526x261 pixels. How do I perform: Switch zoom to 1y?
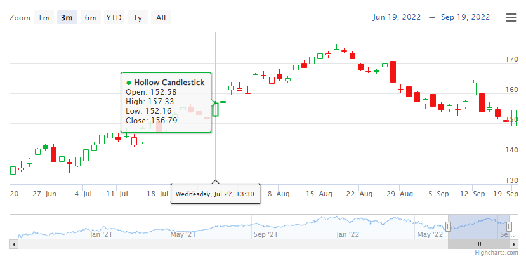coord(137,17)
